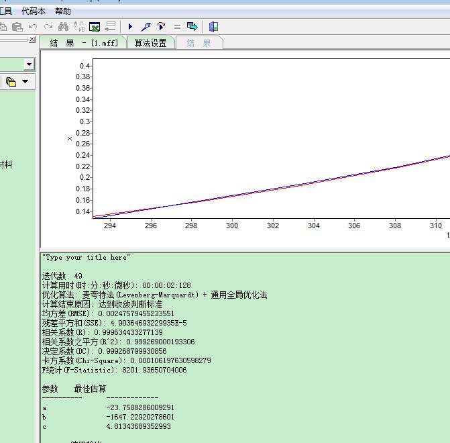Close the left side panel with the X button
The height and width of the screenshot is (443, 450).
pyautogui.click(x=32, y=40)
